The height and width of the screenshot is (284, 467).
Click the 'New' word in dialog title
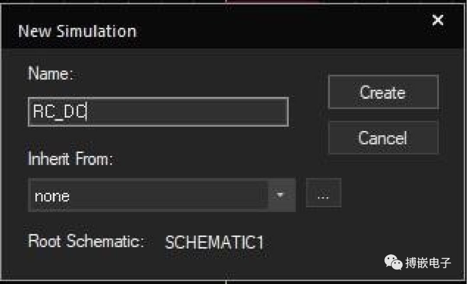(35, 31)
